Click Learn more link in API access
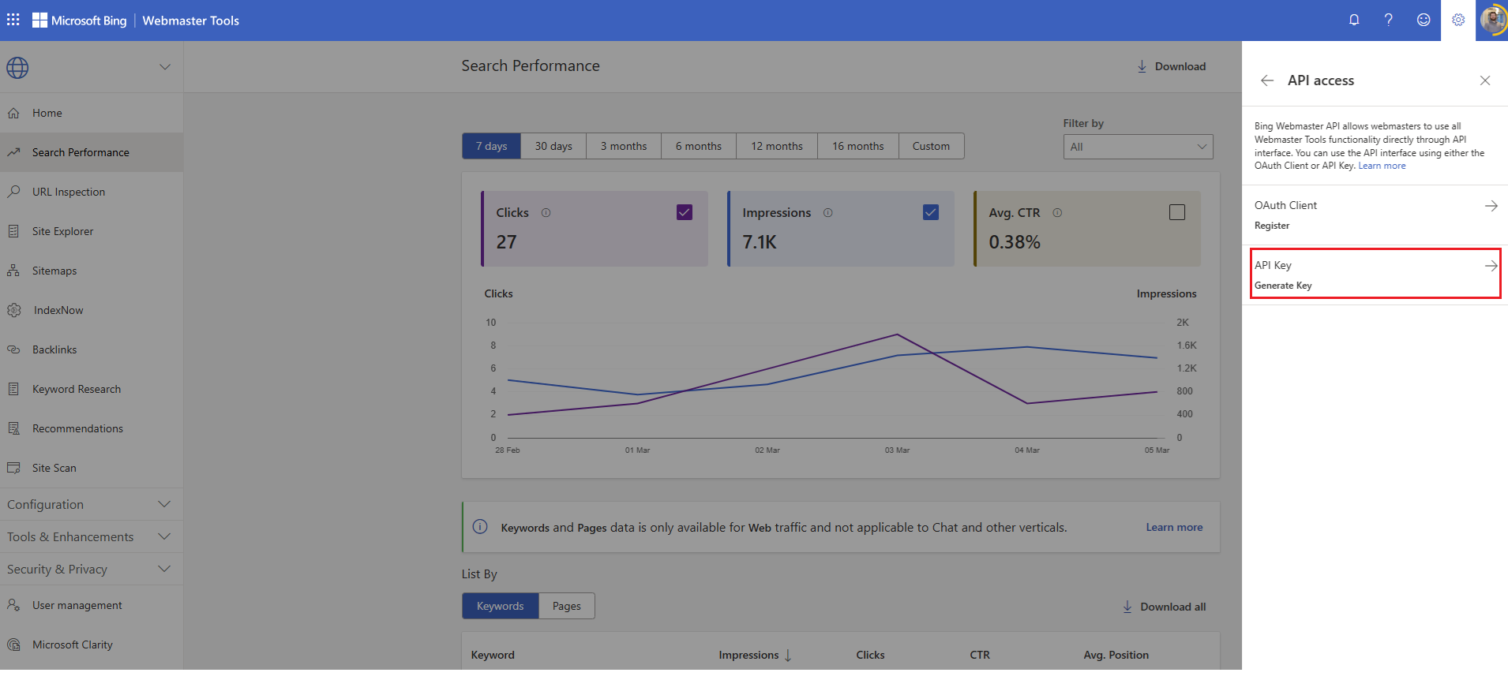The image size is (1508, 680). [1382, 166]
